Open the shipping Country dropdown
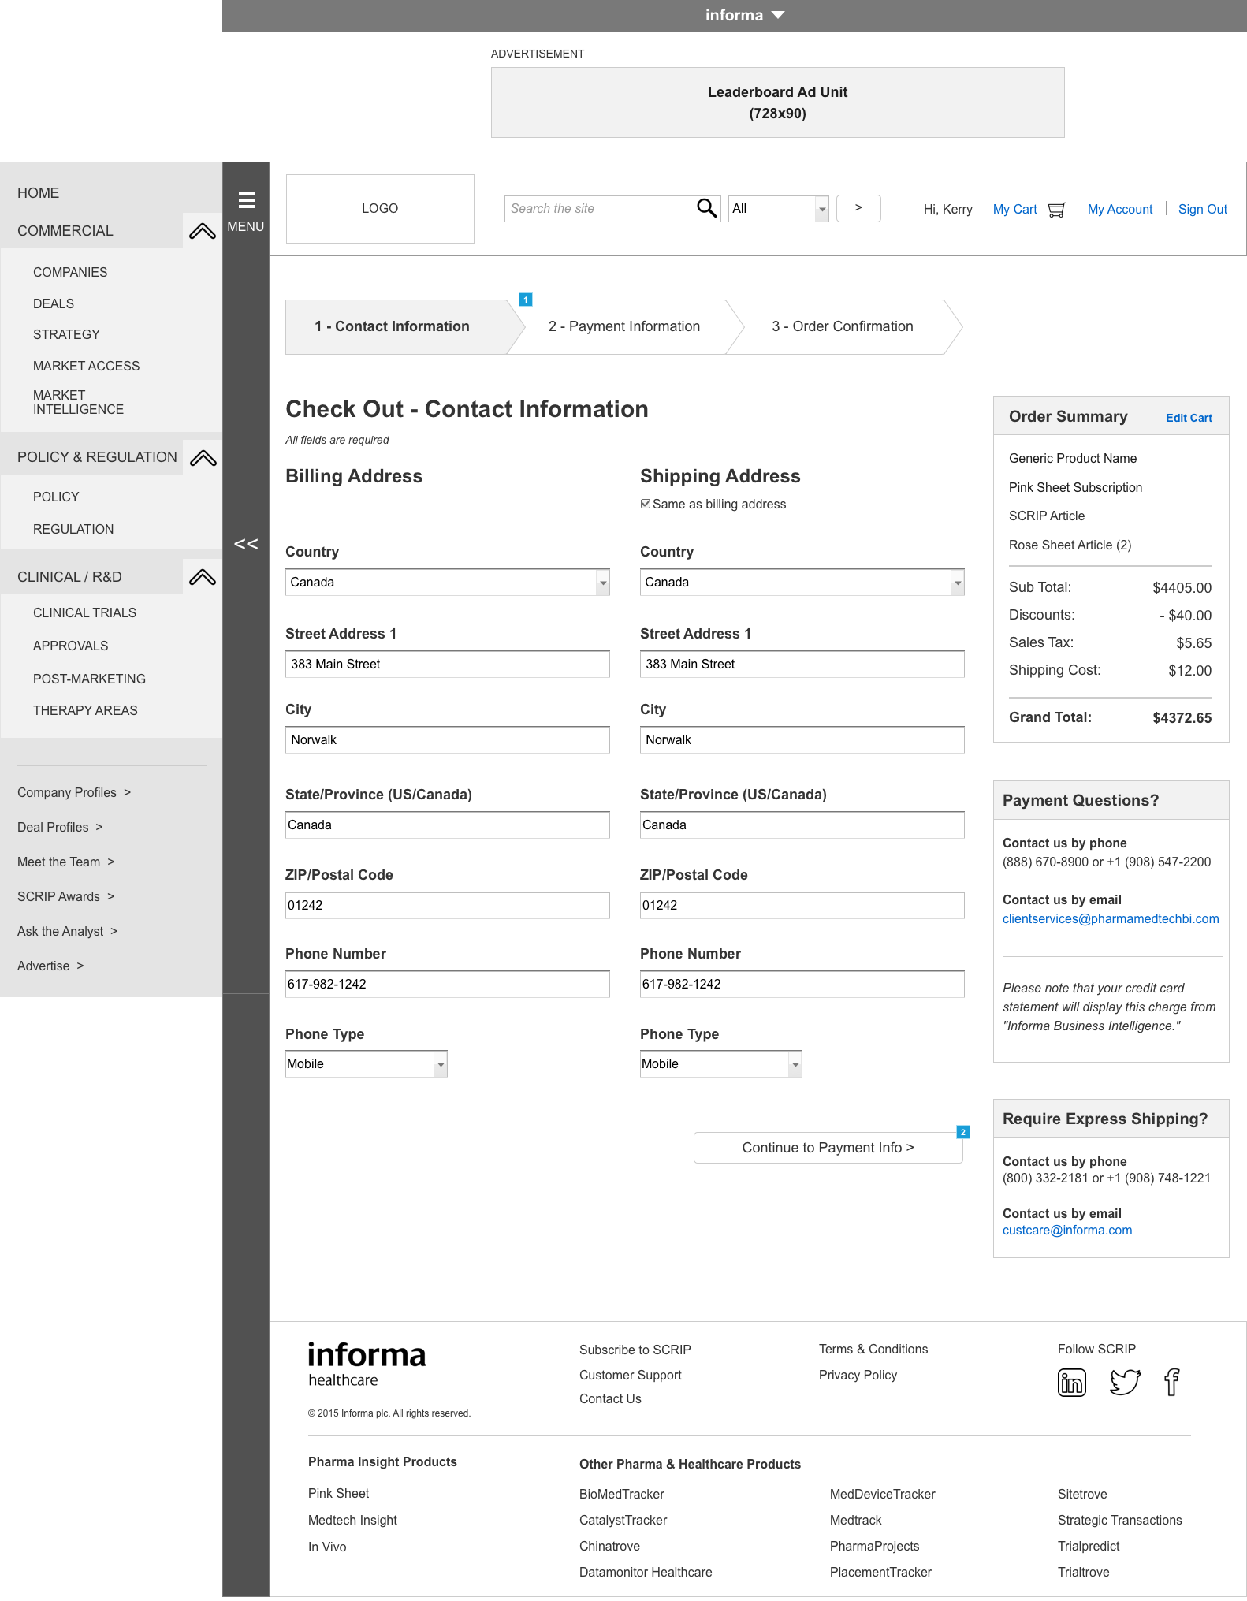The height and width of the screenshot is (1601, 1247). point(802,583)
